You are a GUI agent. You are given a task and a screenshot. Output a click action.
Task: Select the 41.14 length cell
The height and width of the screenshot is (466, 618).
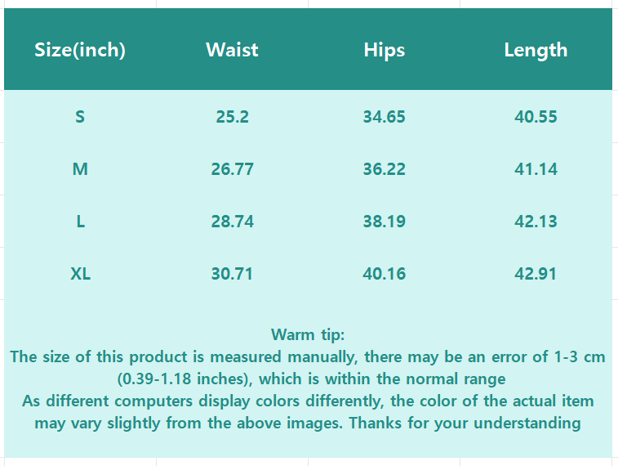click(x=536, y=169)
